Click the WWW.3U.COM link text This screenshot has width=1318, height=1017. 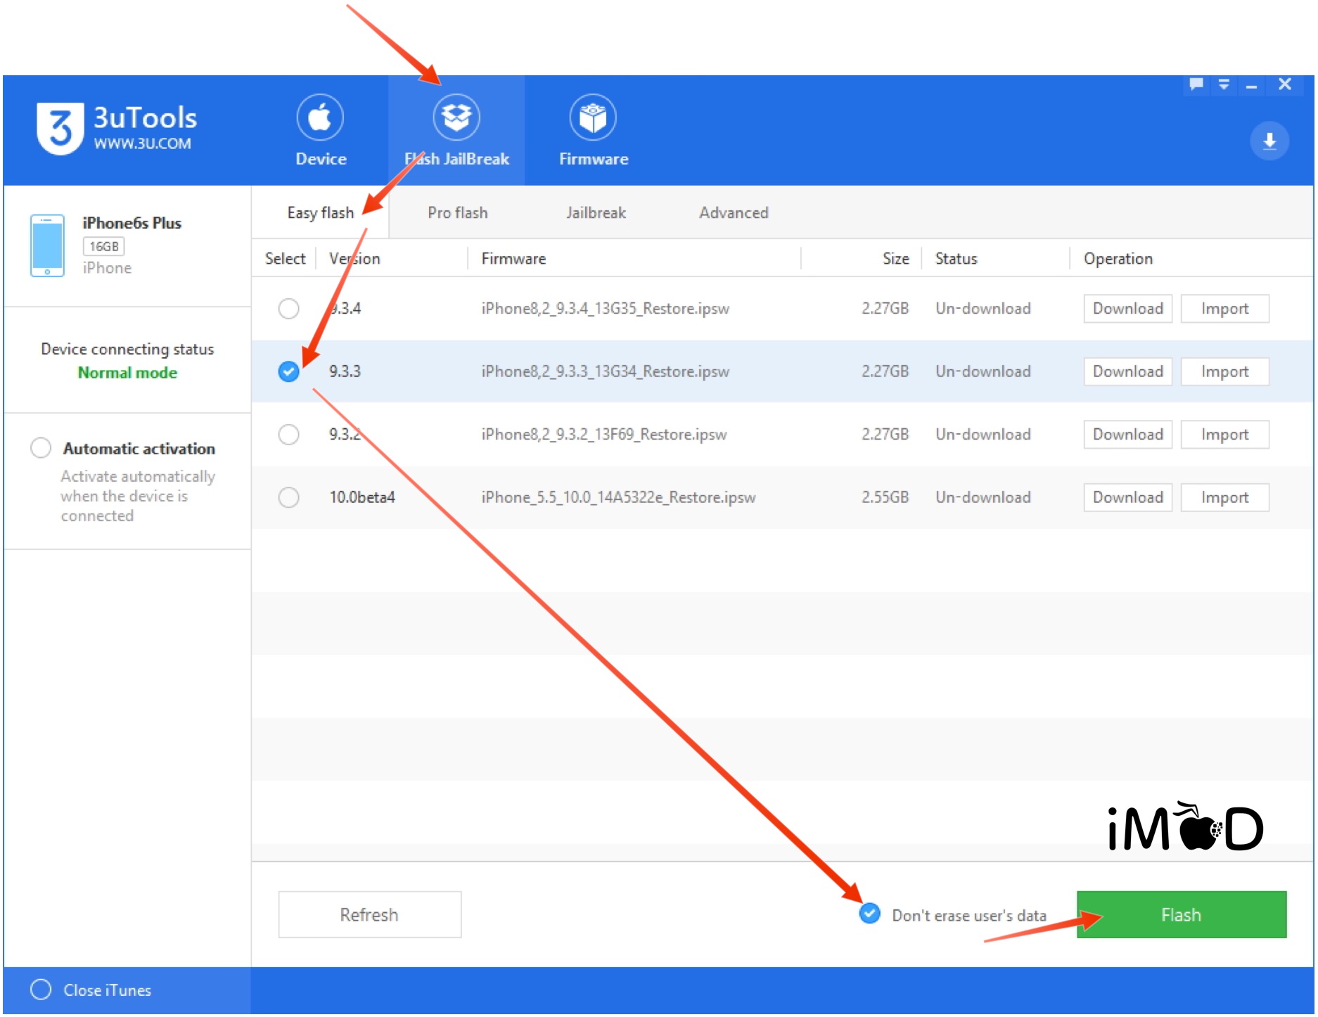click(143, 143)
